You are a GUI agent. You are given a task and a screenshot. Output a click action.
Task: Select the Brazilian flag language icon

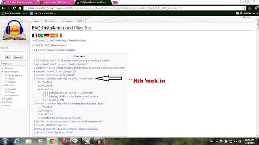click(40, 35)
